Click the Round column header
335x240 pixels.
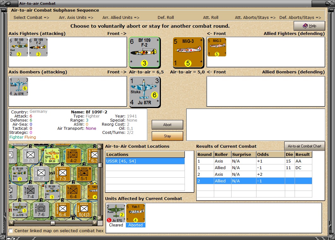[x=205, y=154]
